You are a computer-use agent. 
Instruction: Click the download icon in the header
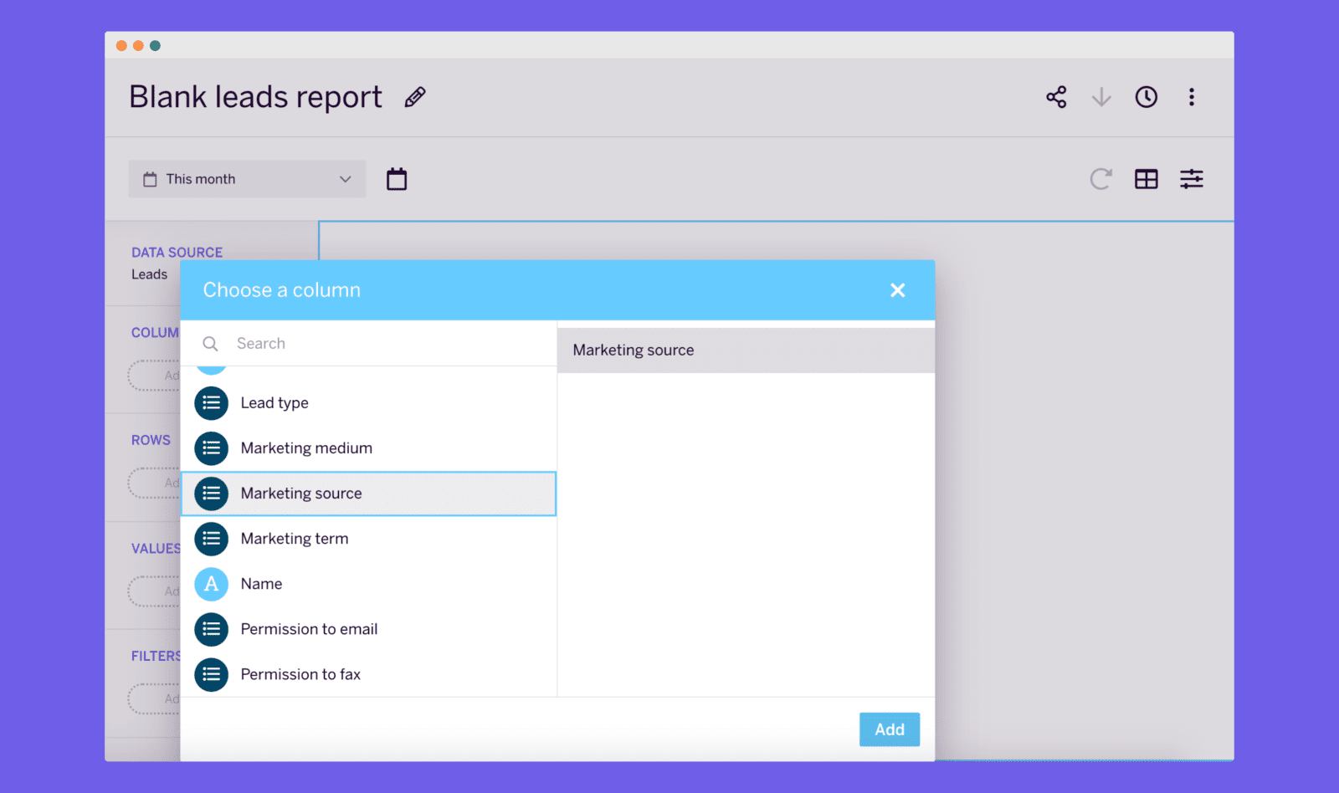point(1101,97)
